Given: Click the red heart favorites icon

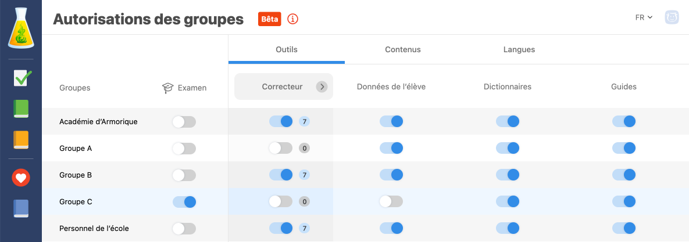Looking at the screenshot, I should [x=21, y=178].
